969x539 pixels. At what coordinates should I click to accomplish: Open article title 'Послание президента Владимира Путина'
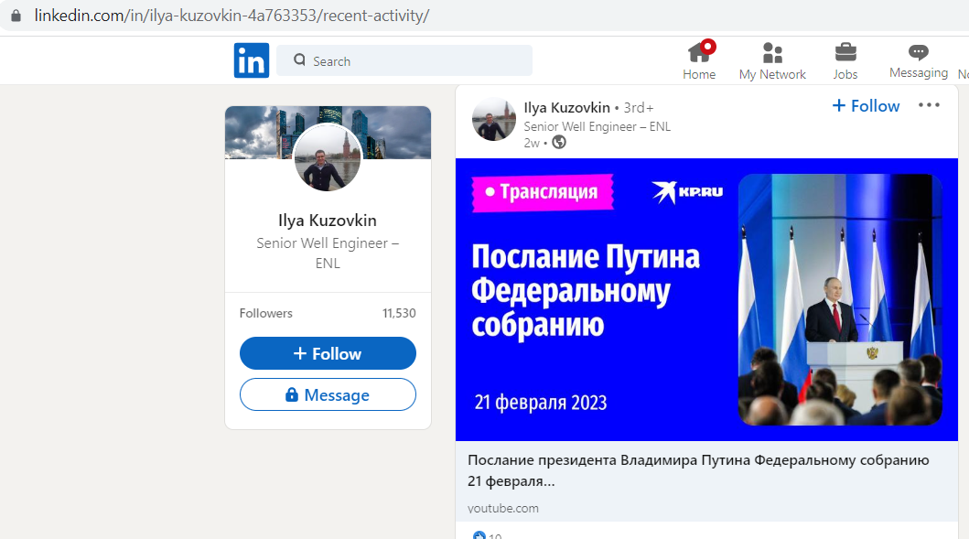698,470
